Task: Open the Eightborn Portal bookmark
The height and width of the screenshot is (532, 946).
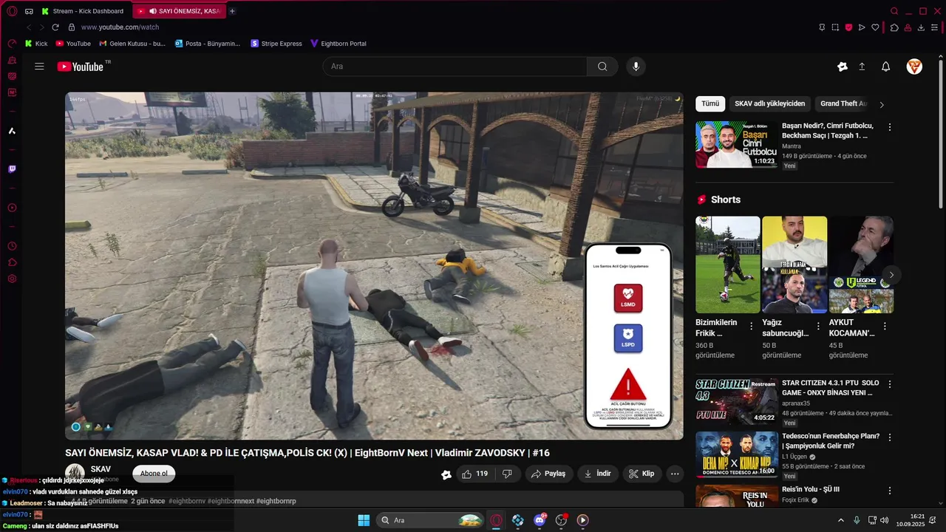Action: 338,44
